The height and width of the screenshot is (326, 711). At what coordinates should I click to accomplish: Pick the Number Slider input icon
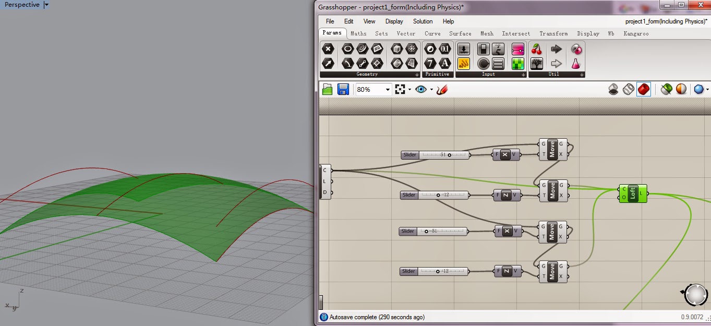[x=484, y=49]
